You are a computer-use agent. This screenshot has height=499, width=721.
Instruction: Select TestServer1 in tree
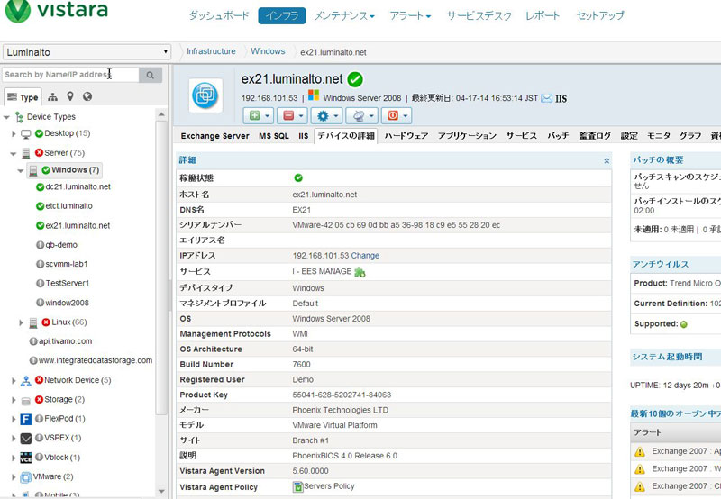click(x=67, y=284)
